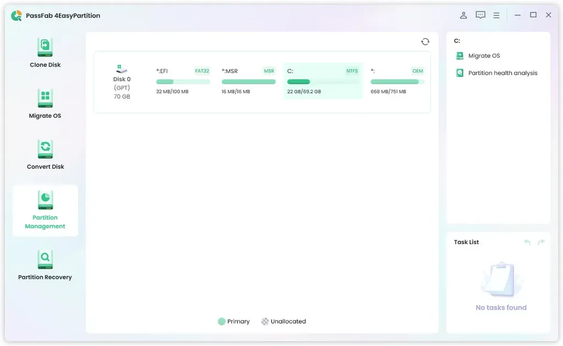Click the 32 MB/100 MB size text

pos(172,92)
